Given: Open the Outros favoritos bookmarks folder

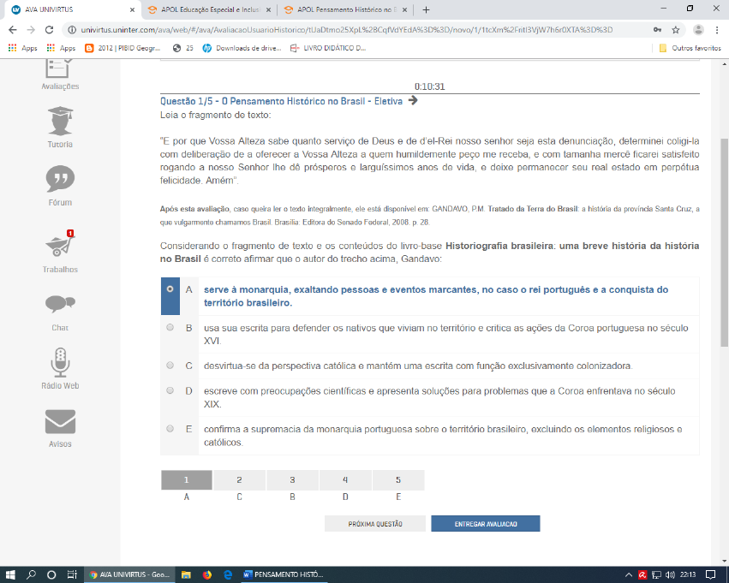Looking at the screenshot, I should click(x=690, y=48).
